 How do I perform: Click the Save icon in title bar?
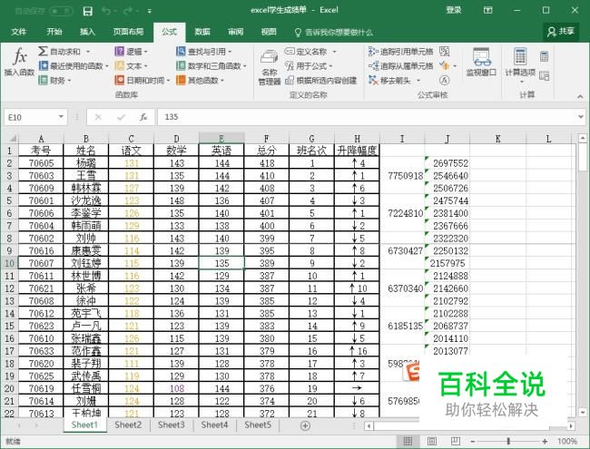[88, 11]
